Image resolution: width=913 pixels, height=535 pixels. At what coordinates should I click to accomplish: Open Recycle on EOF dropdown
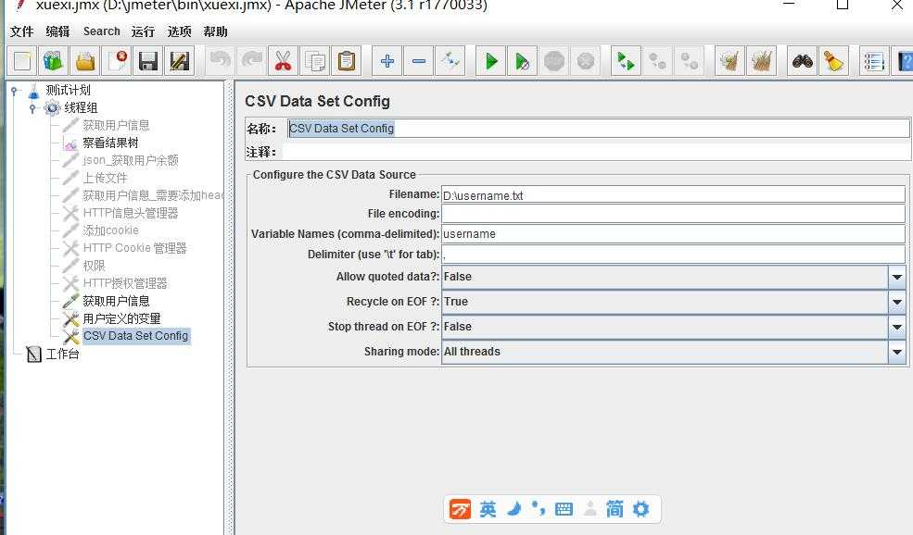coord(896,302)
